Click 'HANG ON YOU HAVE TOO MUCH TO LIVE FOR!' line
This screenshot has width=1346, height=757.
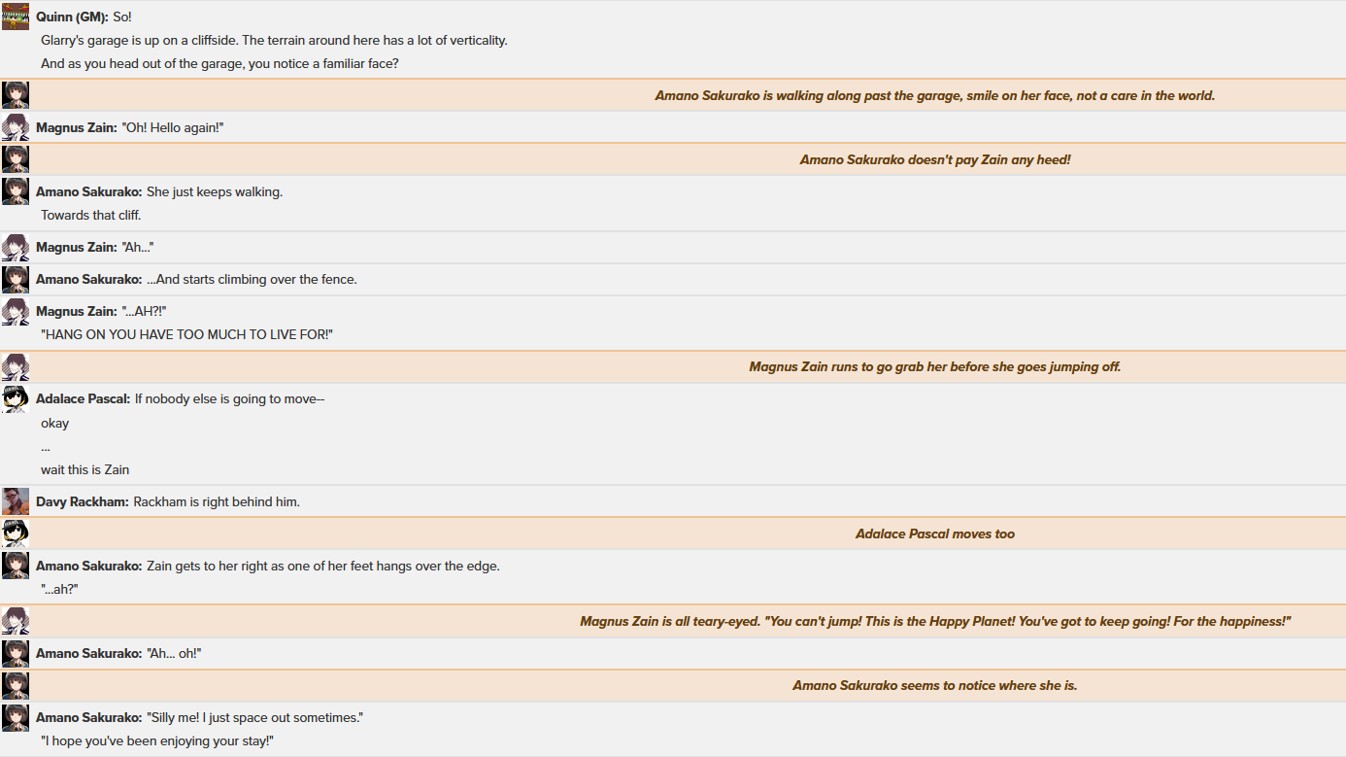point(187,334)
